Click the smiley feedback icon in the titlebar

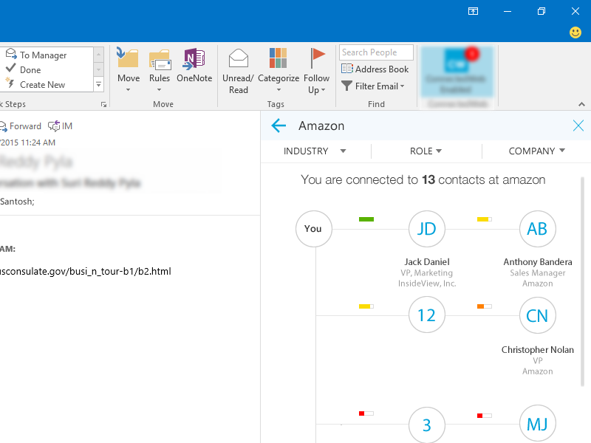click(x=574, y=32)
